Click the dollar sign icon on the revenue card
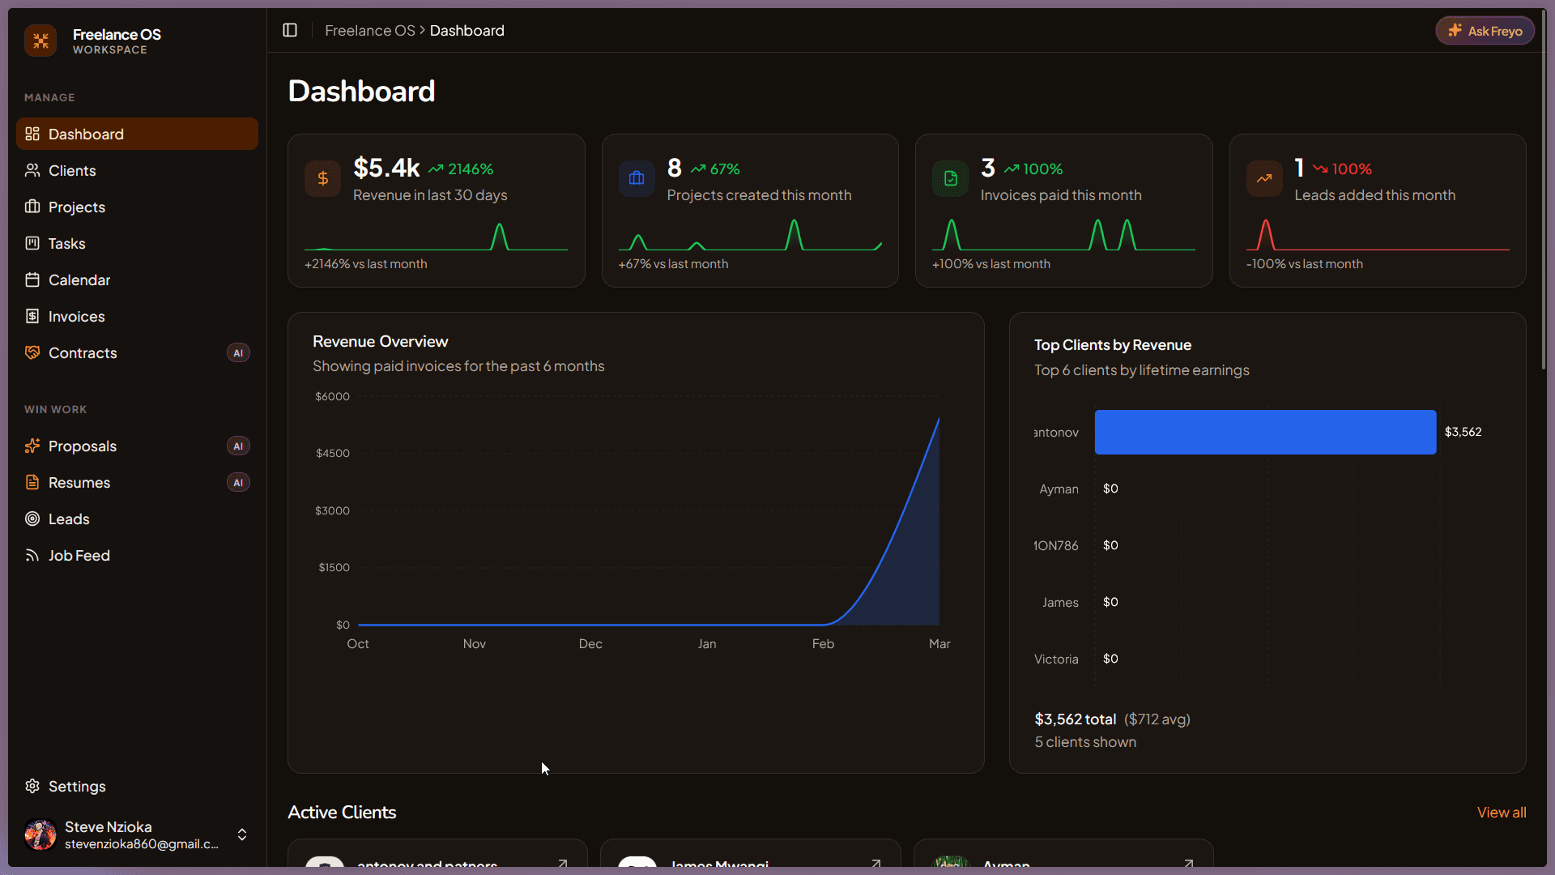This screenshot has height=875, width=1555. (322, 178)
